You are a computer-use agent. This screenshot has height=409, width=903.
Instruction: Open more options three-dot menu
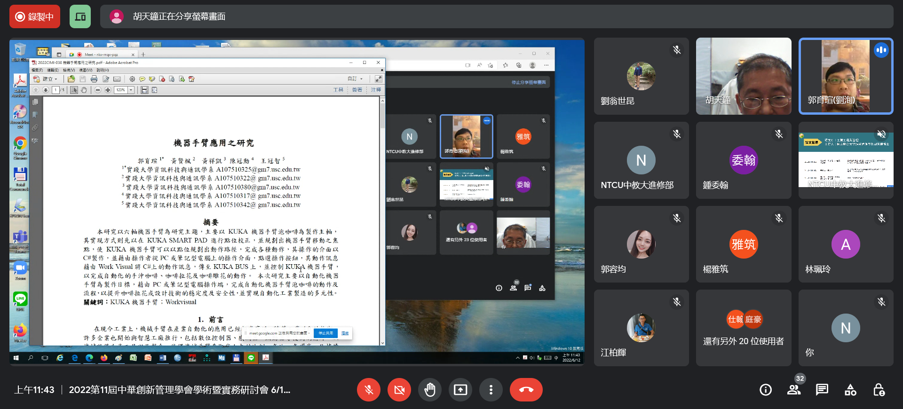tap(491, 390)
